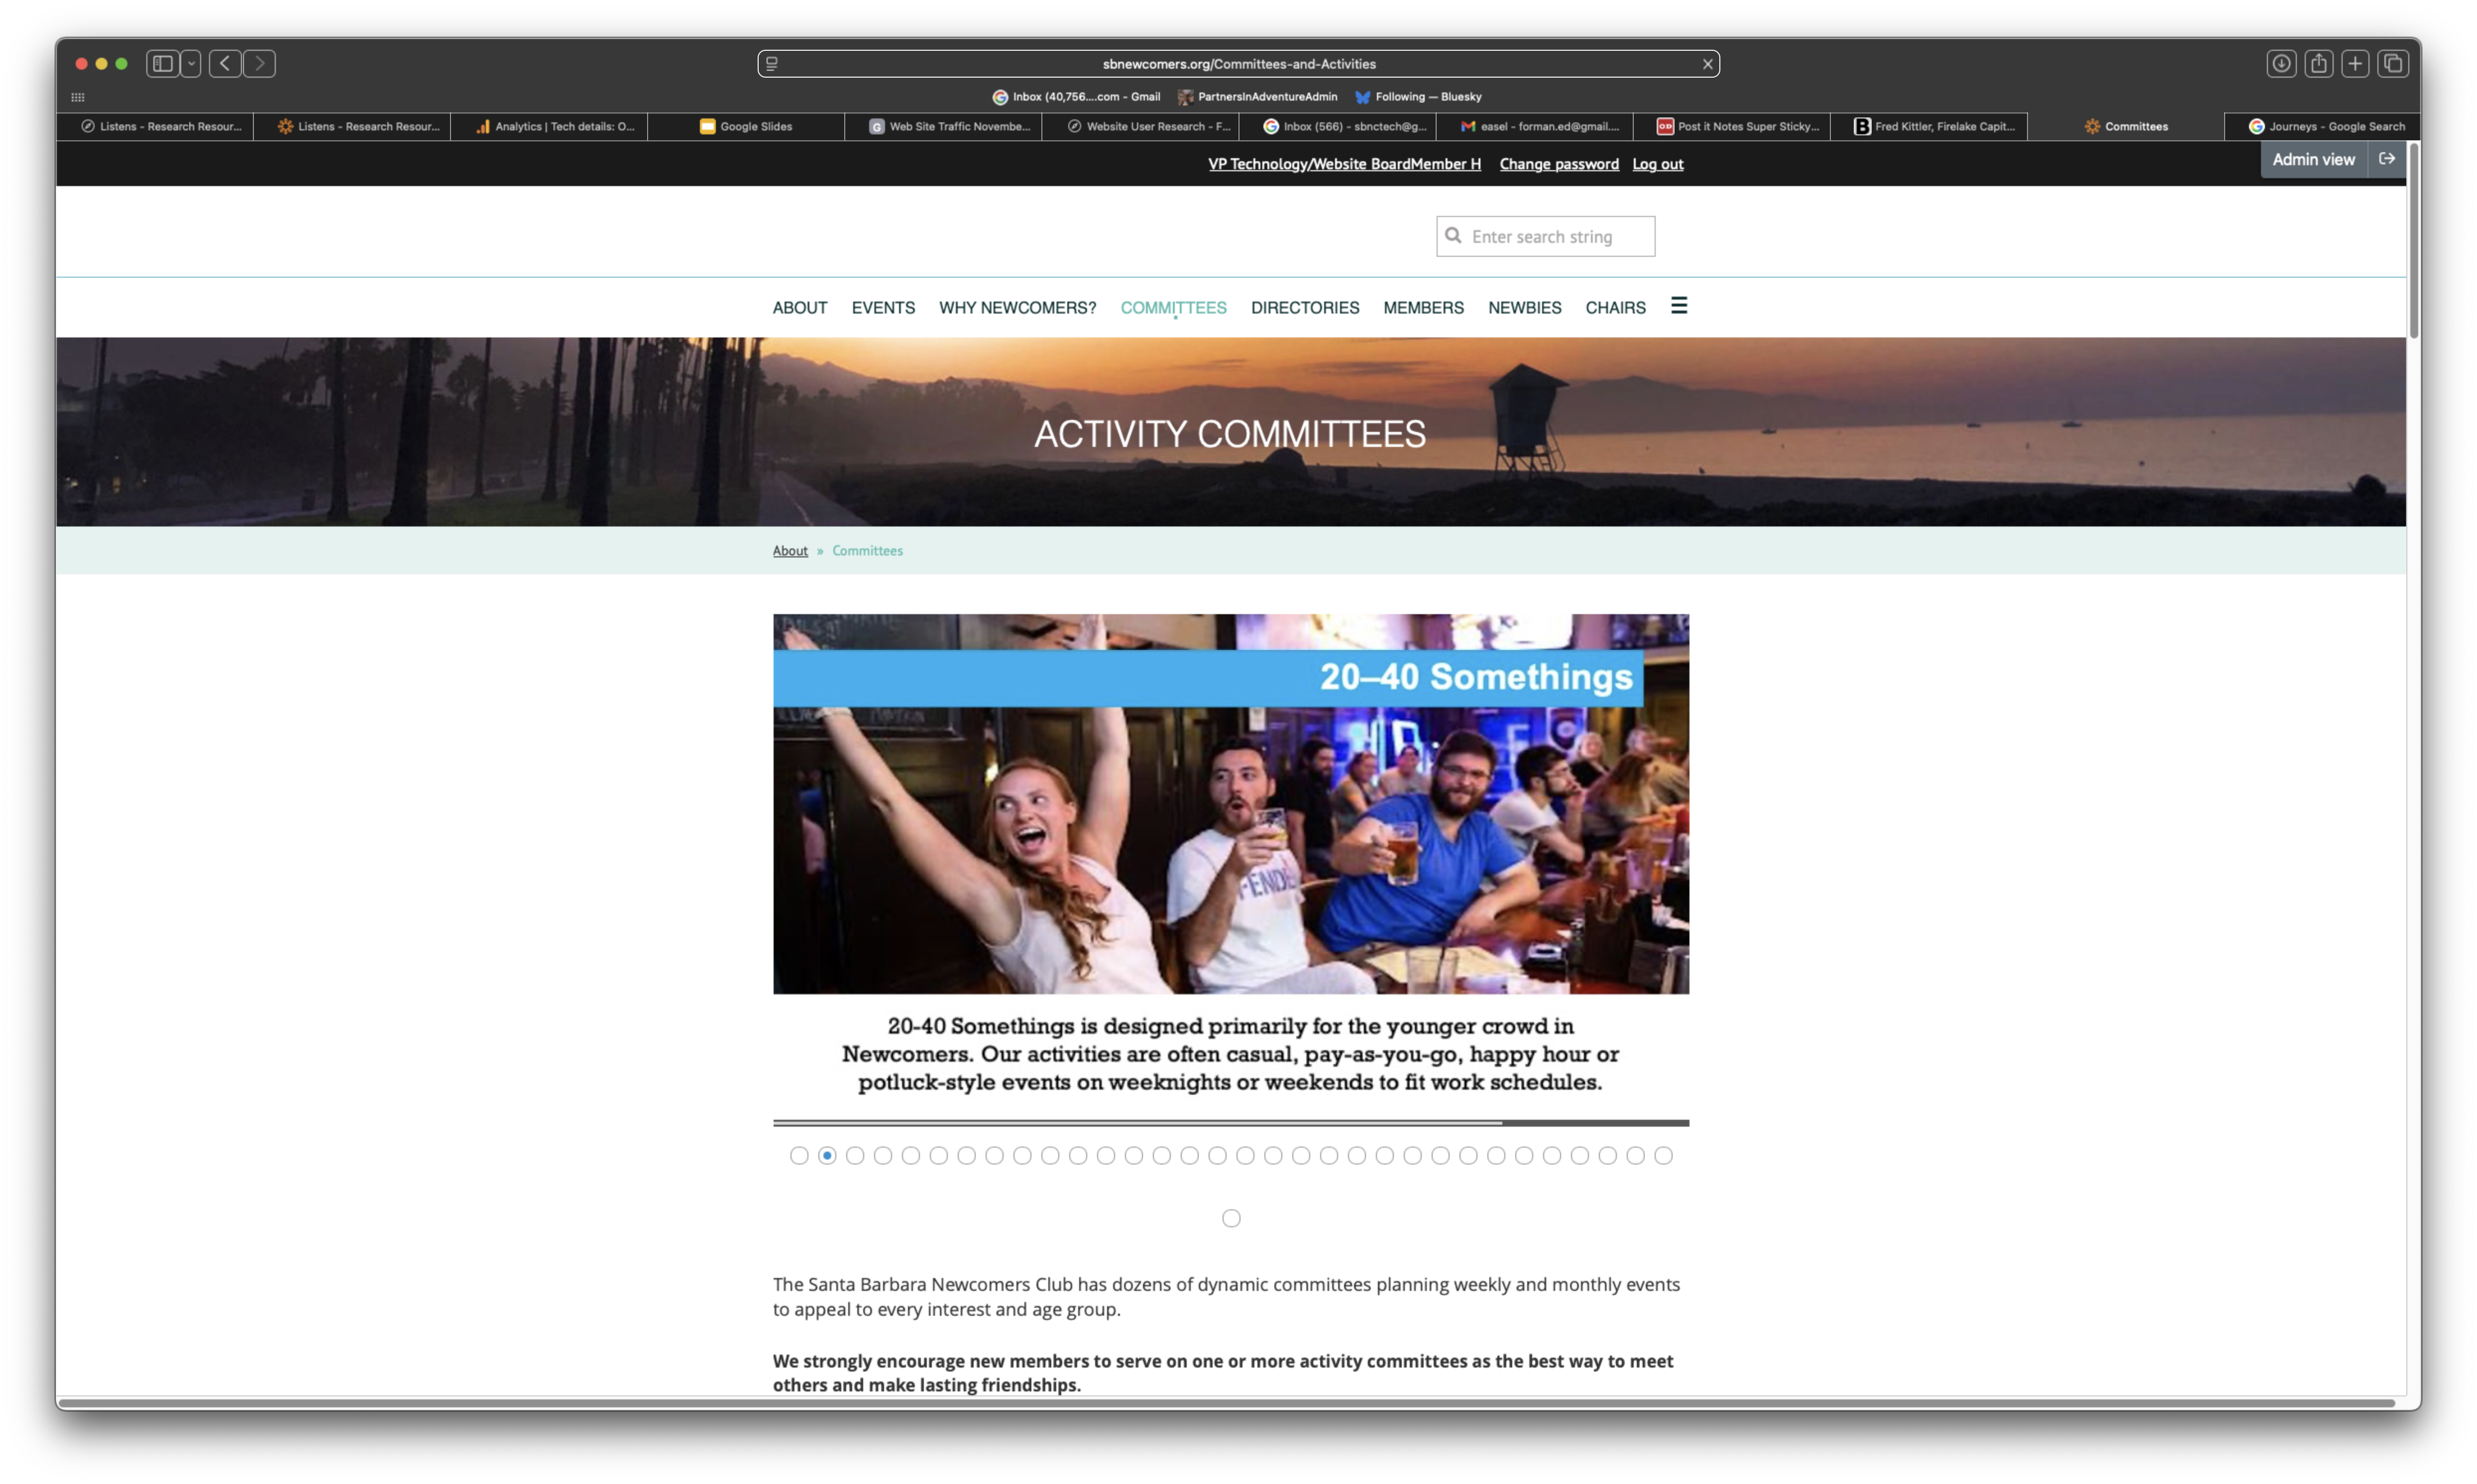Open the DIRECTORIES navigation menu
The width and height of the screenshot is (2477, 1484).
1304,308
